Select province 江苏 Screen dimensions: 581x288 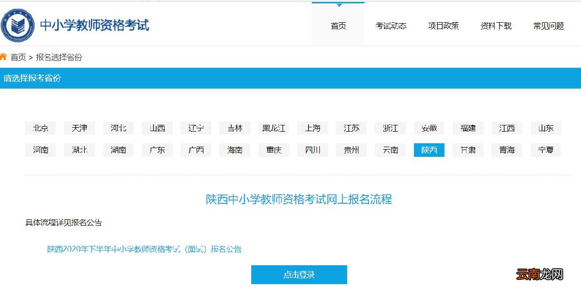(x=352, y=128)
